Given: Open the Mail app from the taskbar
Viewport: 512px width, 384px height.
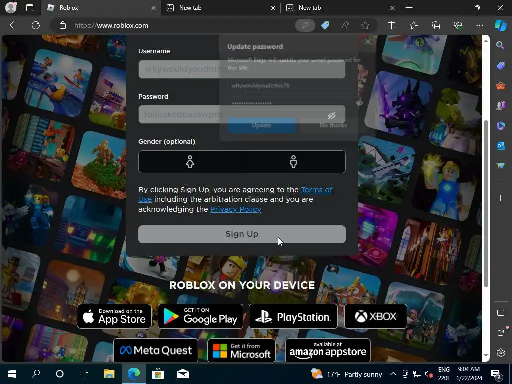Looking at the screenshot, I should [183, 374].
